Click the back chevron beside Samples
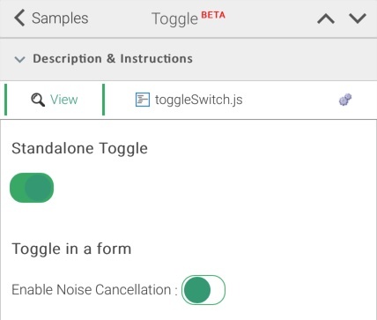The width and height of the screenshot is (377, 320). [x=19, y=18]
